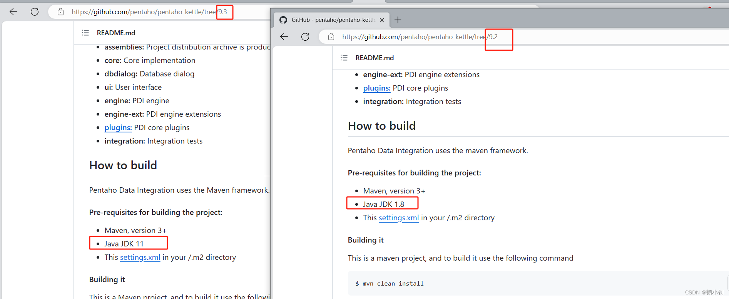
Task: Click 'ui: User interface' list item
Action: (x=133, y=87)
